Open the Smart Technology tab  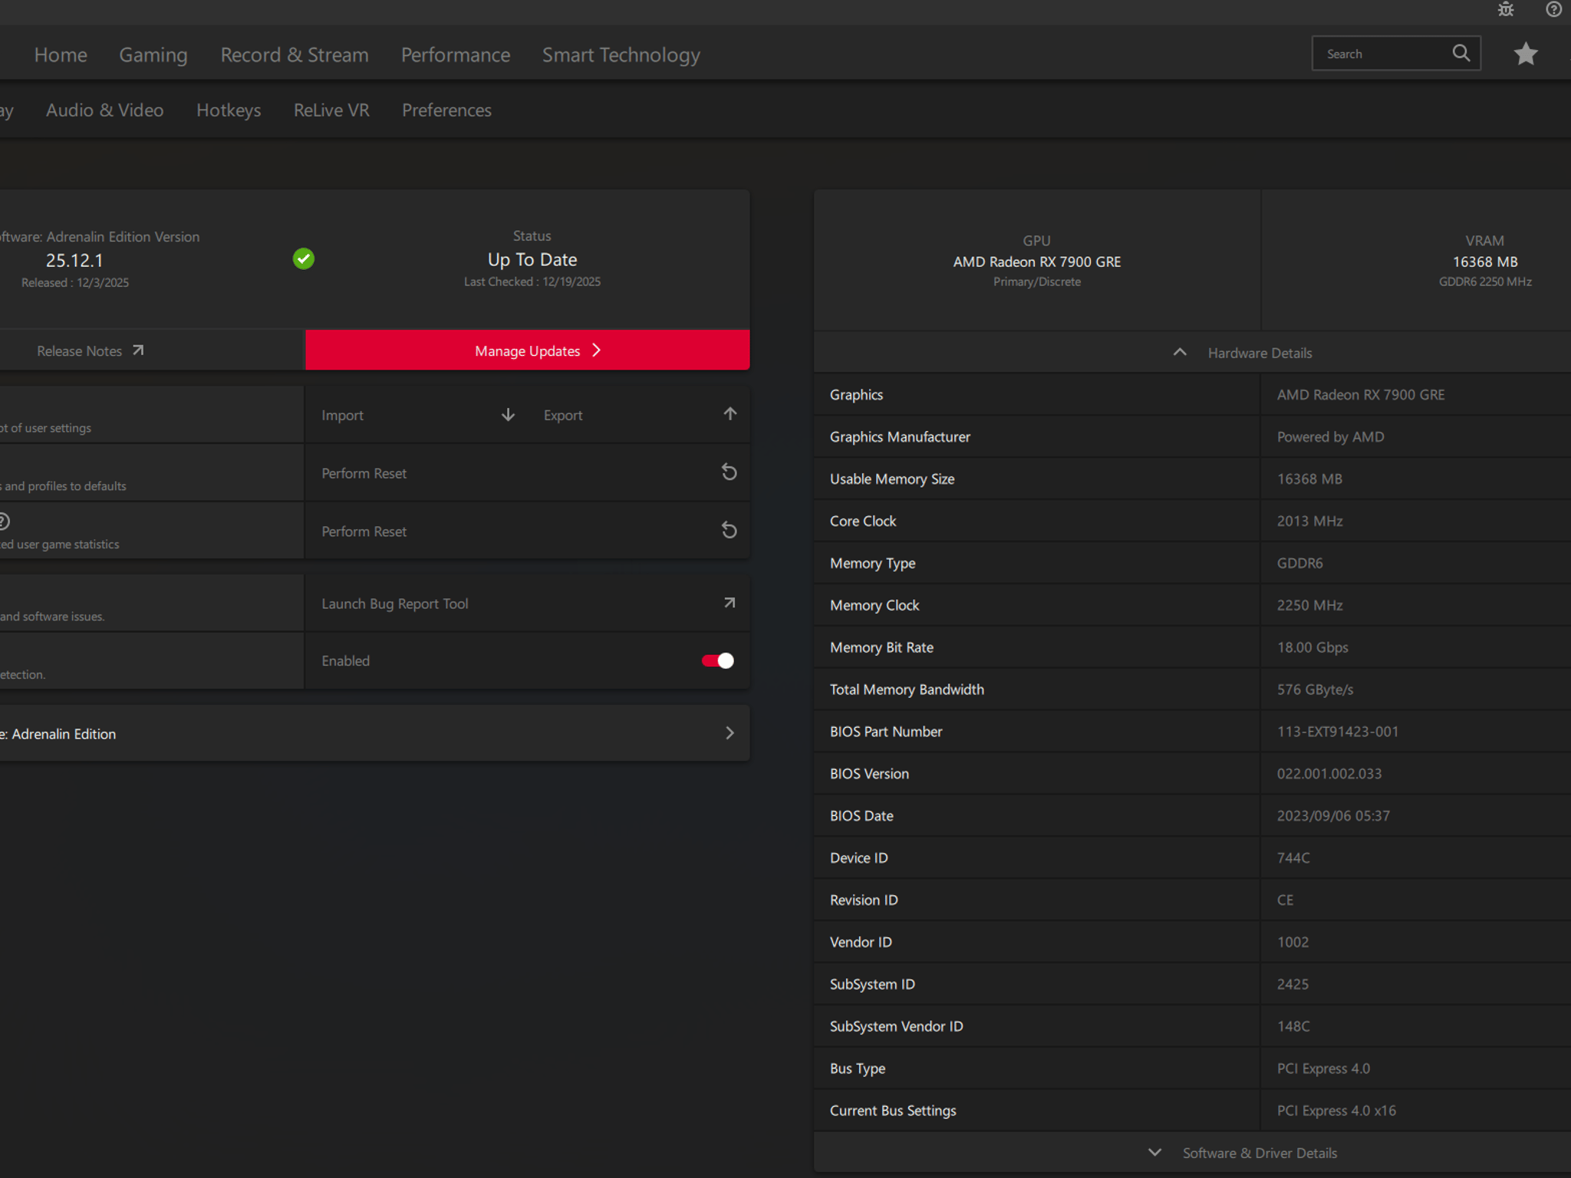621,55
